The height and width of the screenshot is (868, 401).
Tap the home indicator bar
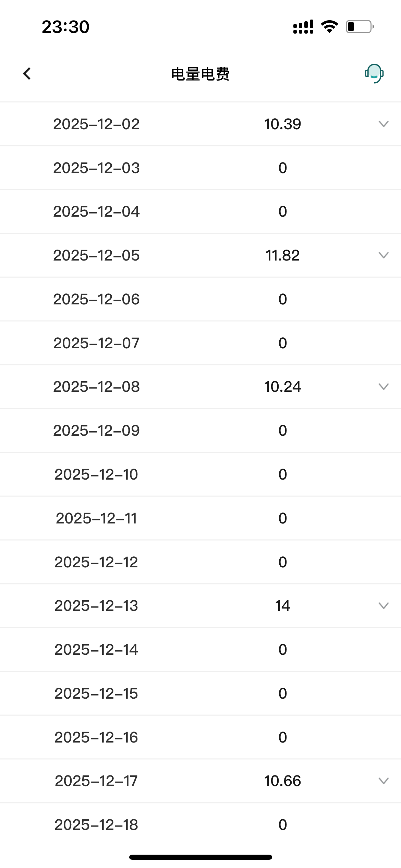pyautogui.click(x=200, y=857)
